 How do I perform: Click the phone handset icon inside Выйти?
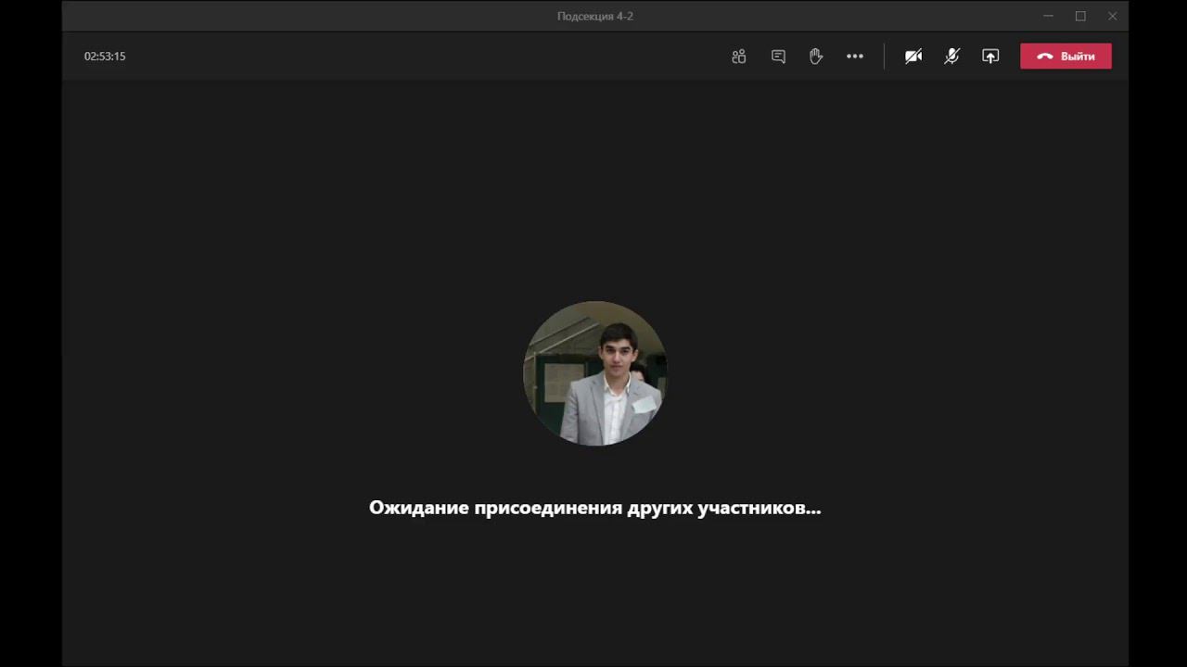coord(1045,57)
